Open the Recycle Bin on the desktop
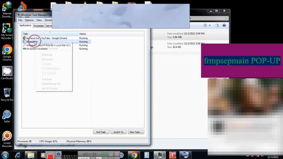Viewport: 283px width, 159px height. coord(7,95)
